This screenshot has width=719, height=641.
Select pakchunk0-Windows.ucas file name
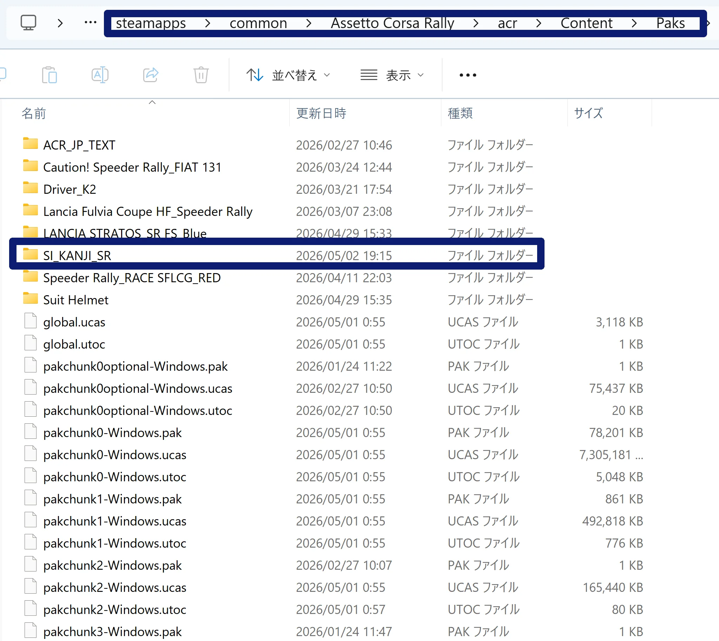click(115, 455)
